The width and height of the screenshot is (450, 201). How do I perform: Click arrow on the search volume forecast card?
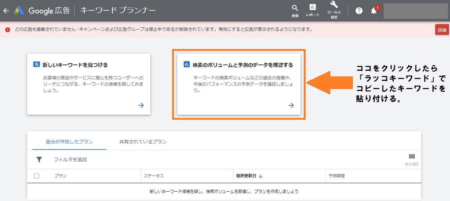click(x=291, y=106)
